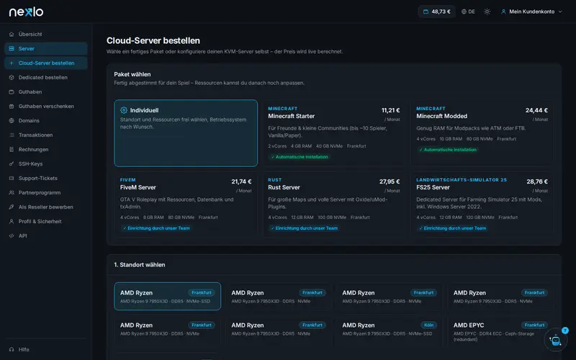The width and height of the screenshot is (576, 360).
Task: Click the nexlo logo
Action: coord(26,12)
